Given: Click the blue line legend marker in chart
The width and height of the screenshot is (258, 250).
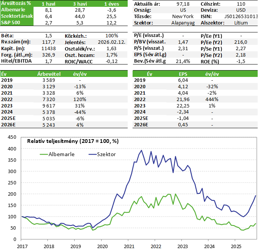Looking at the screenshot, I should coord(93,154).
